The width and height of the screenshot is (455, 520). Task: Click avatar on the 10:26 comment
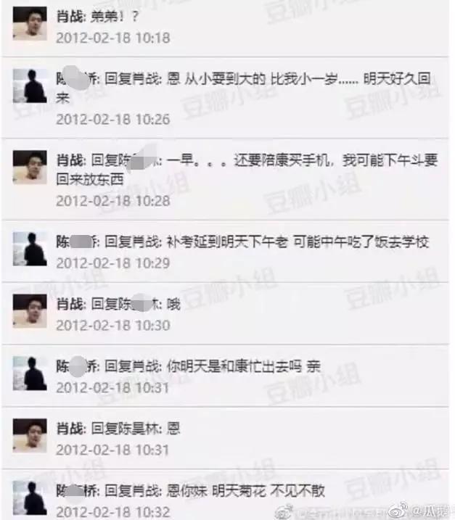click(x=30, y=86)
